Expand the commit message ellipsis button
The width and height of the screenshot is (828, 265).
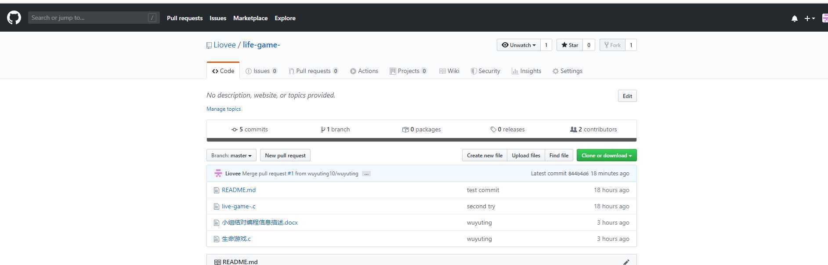[366, 174]
